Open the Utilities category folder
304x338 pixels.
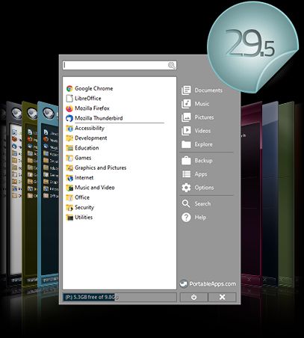[79, 218]
